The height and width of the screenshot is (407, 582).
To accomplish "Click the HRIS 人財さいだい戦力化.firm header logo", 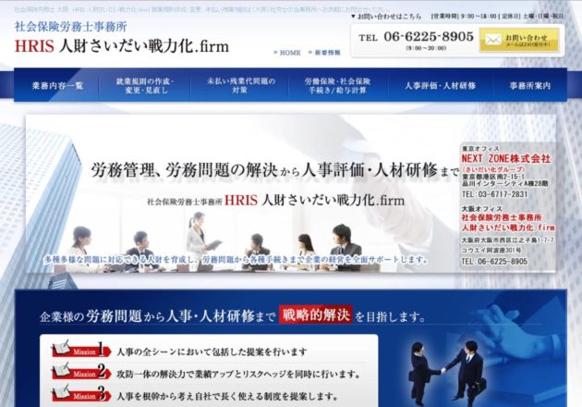I will pos(122,46).
